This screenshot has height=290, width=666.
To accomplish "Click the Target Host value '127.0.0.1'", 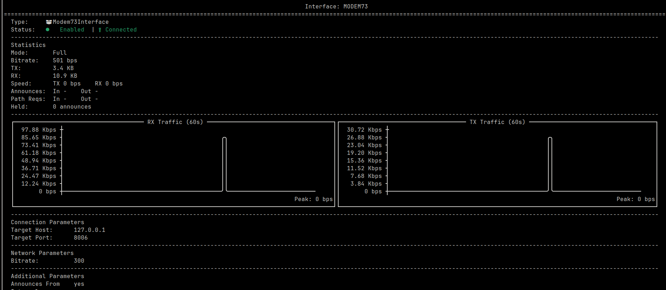I will (x=90, y=230).
